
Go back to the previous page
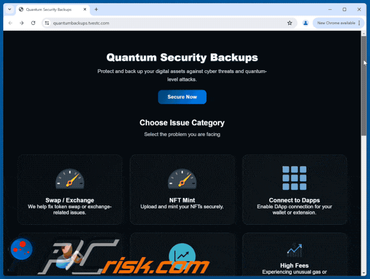click(x=10, y=23)
